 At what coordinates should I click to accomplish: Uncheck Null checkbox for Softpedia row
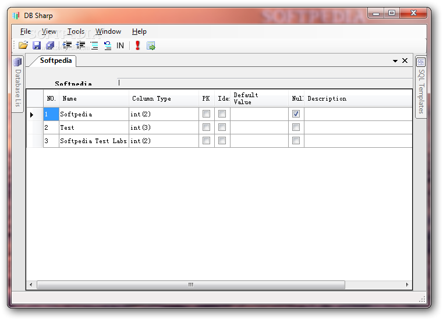point(296,114)
